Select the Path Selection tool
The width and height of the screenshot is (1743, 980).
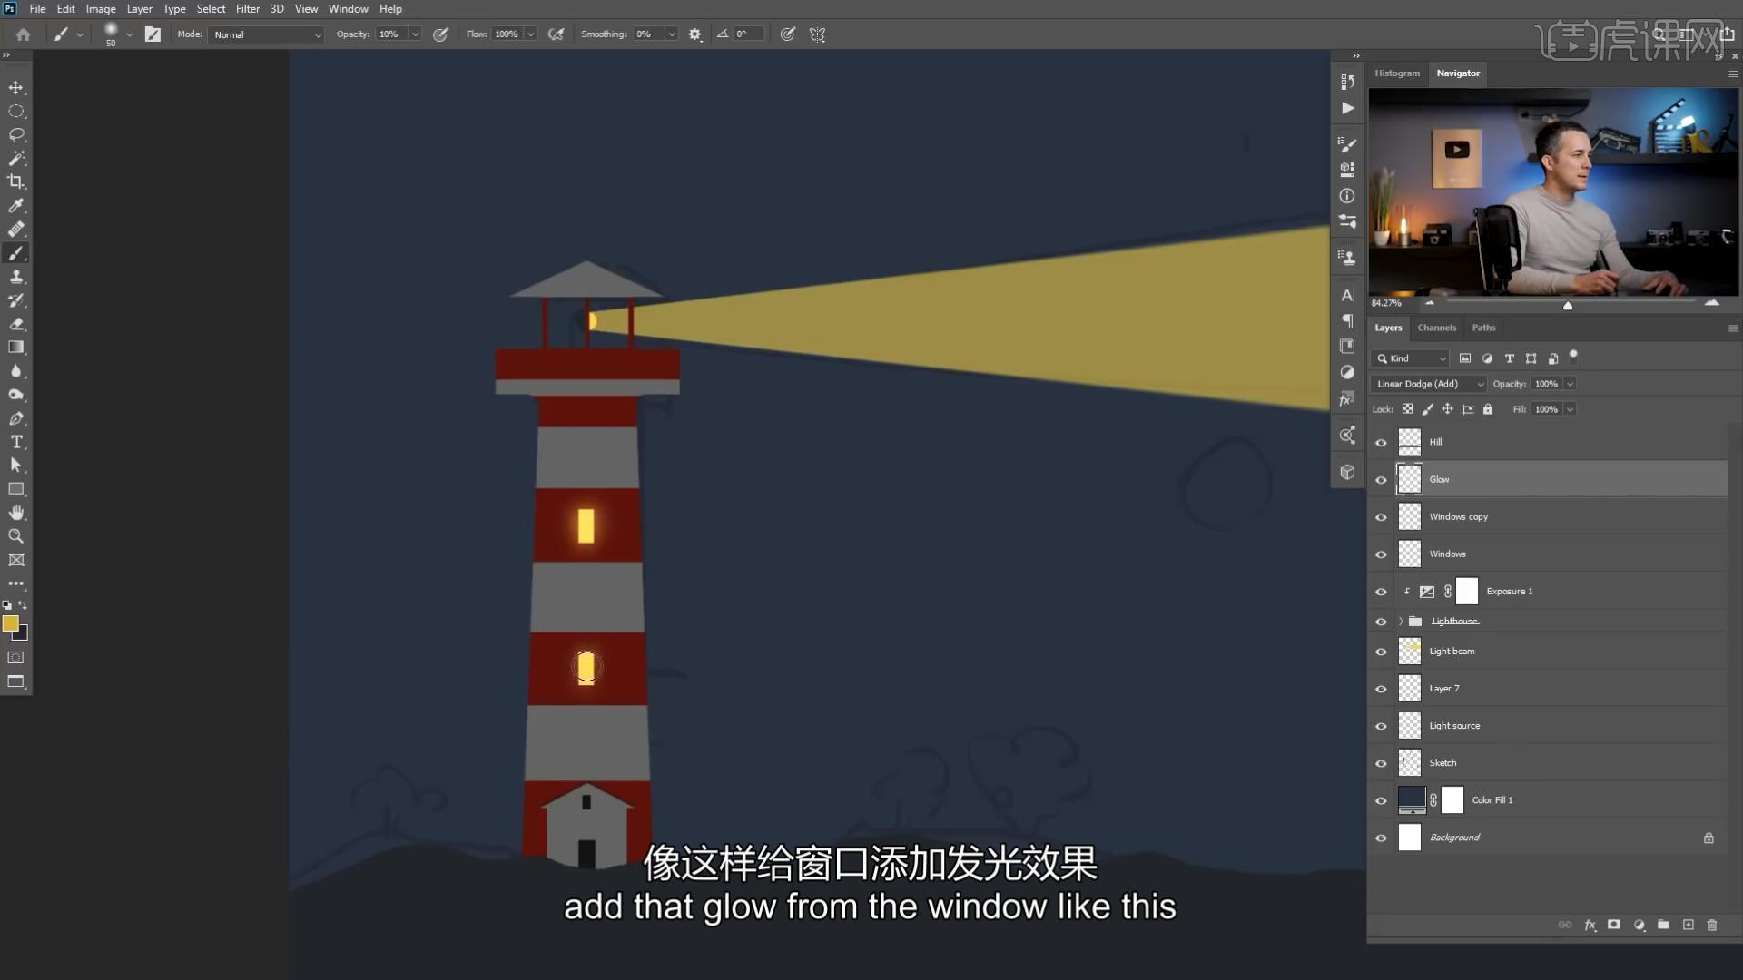tap(16, 465)
